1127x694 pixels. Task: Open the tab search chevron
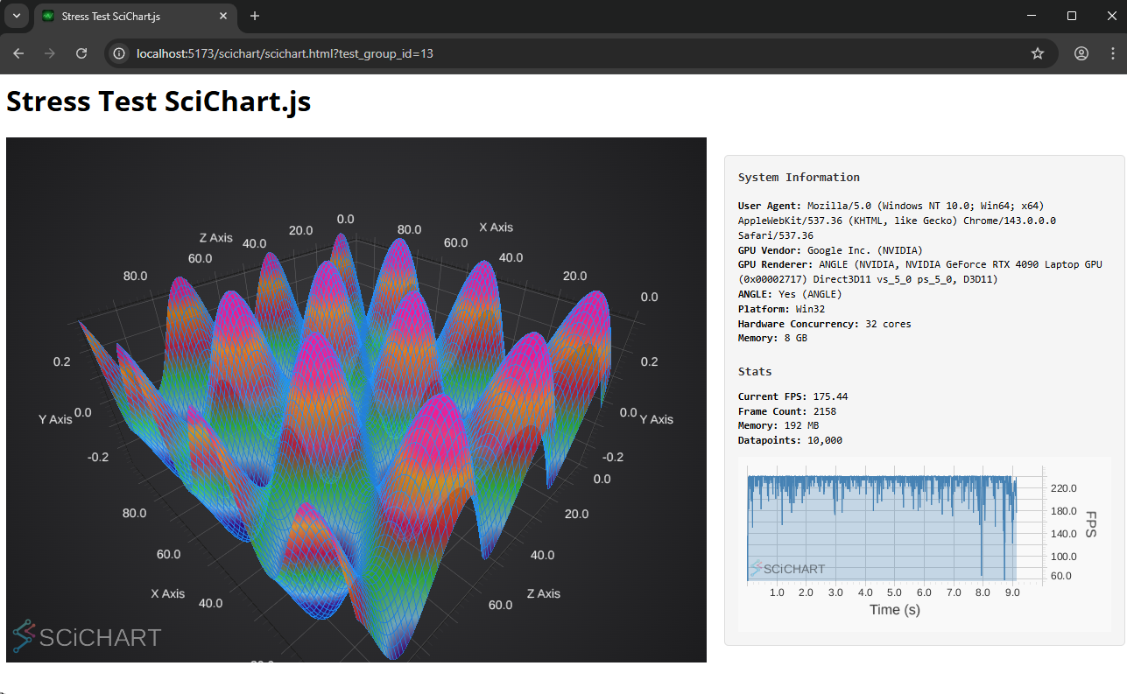pyautogui.click(x=16, y=16)
